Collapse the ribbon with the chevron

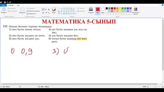click(160, 5)
